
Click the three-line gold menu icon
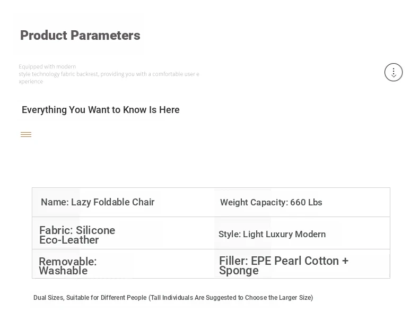coord(26,134)
